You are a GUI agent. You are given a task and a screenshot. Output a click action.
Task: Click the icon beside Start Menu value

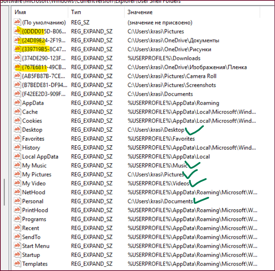pyautogui.click(x=17, y=246)
